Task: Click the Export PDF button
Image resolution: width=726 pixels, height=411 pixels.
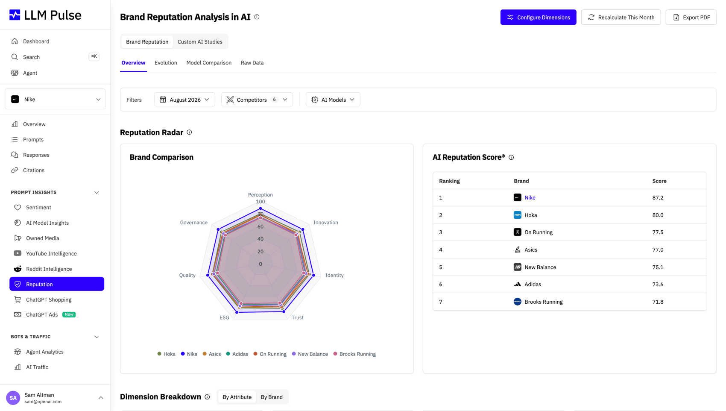Action: coord(691,18)
